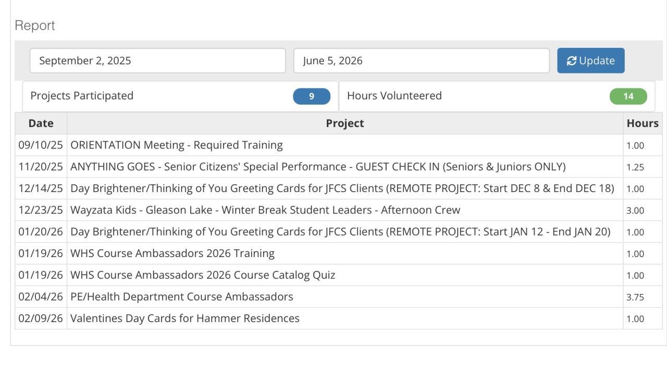Select PE/Health Department Course Ambassadors row
The height and width of the screenshot is (371, 667).
(x=181, y=297)
